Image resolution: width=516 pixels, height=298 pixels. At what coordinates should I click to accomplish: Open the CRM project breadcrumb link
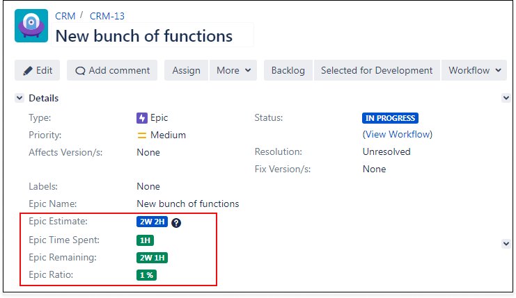point(65,16)
